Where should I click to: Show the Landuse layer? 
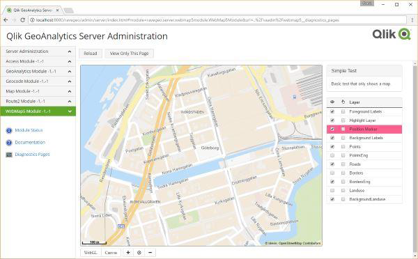[332, 191]
